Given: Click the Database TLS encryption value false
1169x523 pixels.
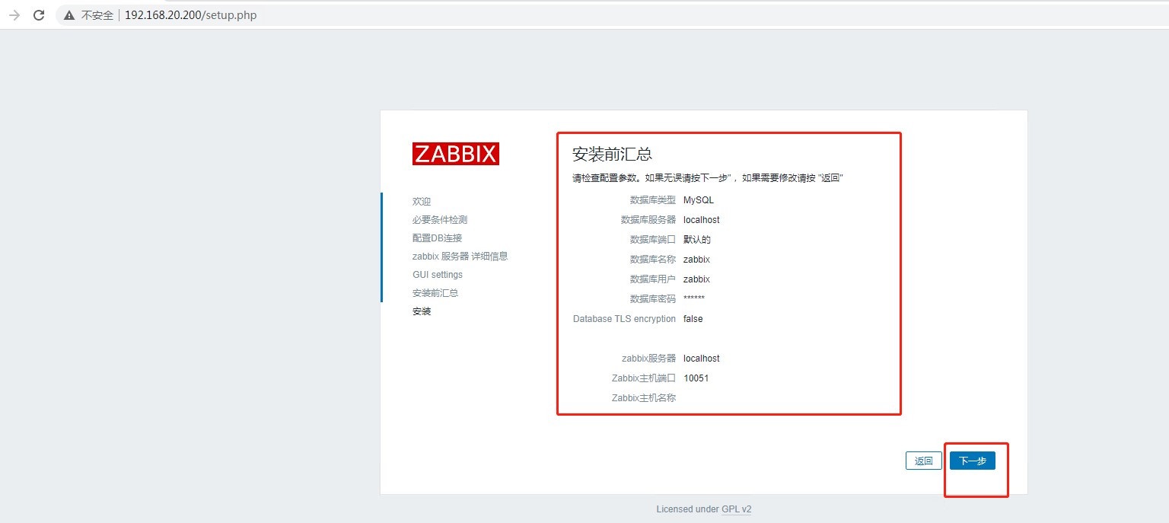Looking at the screenshot, I should coord(693,319).
